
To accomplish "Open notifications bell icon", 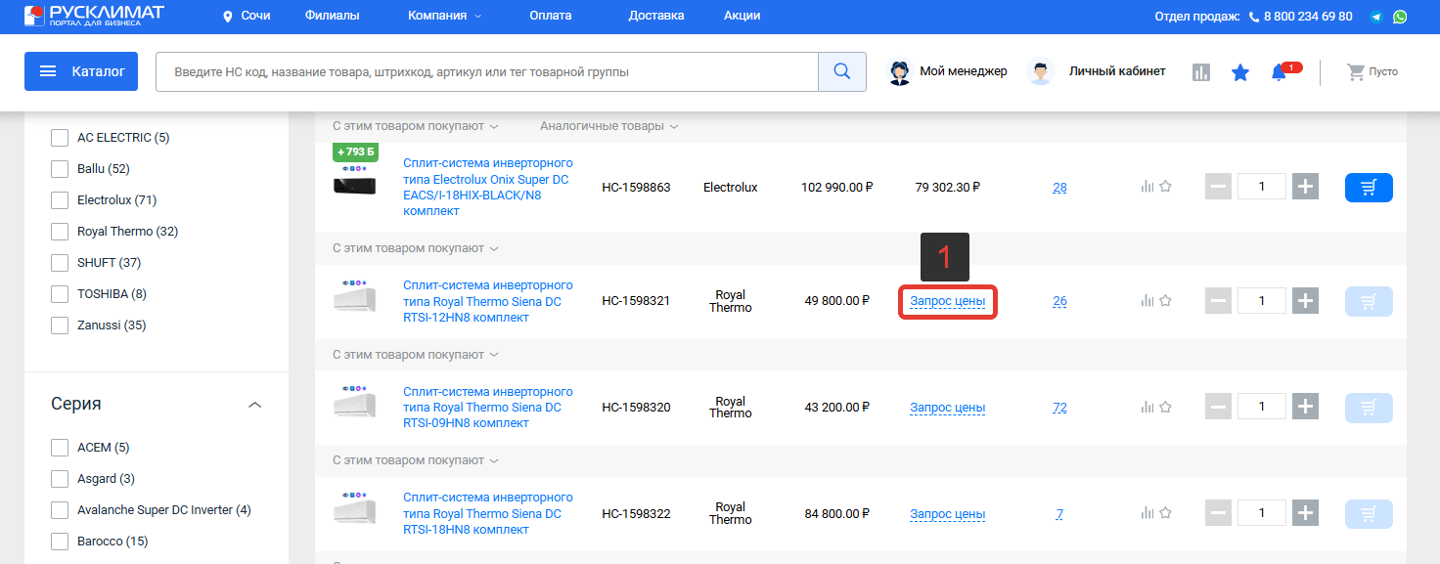I will 1279,72.
